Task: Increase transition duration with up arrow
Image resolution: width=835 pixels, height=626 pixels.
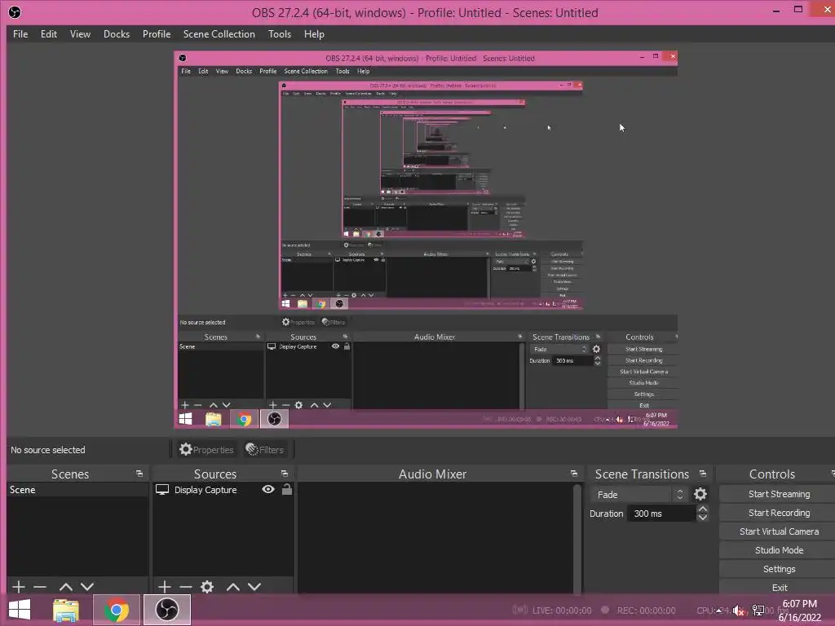Action: pyautogui.click(x=702, y=509)
